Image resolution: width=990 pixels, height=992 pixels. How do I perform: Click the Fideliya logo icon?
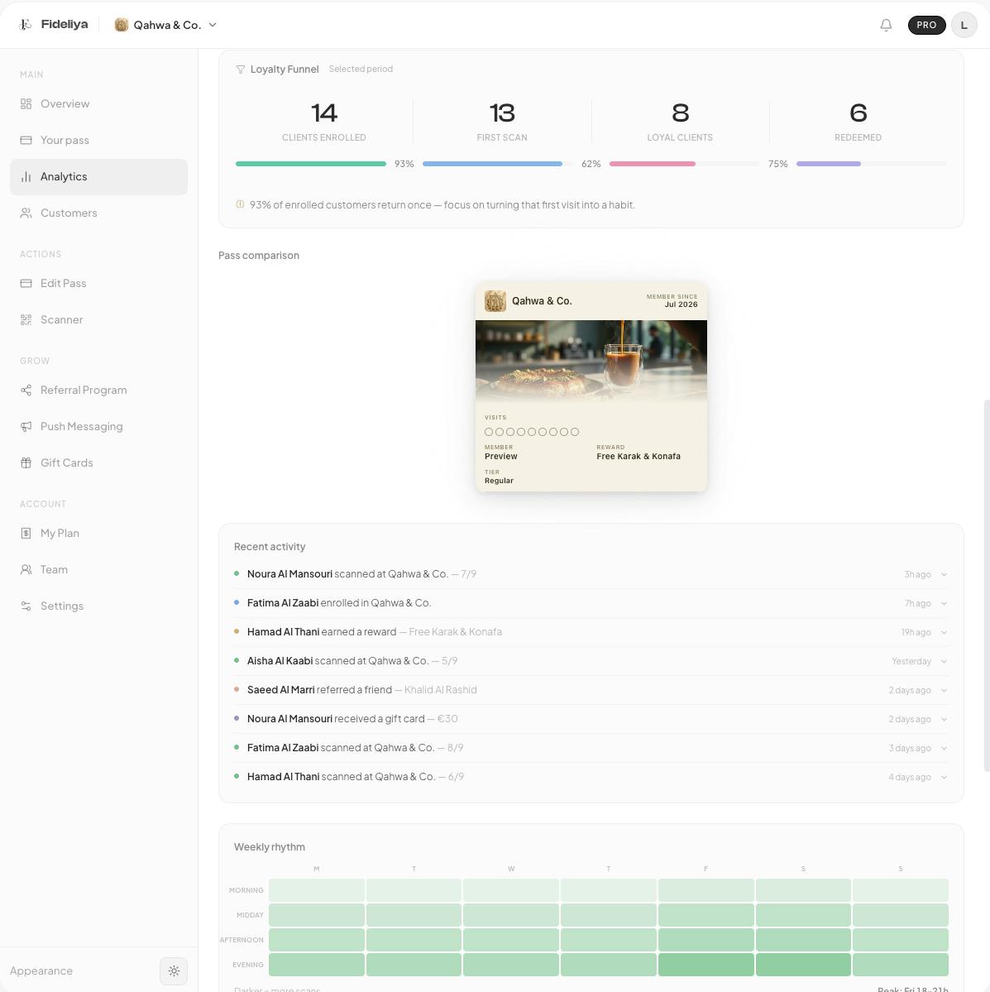point(26,25)
